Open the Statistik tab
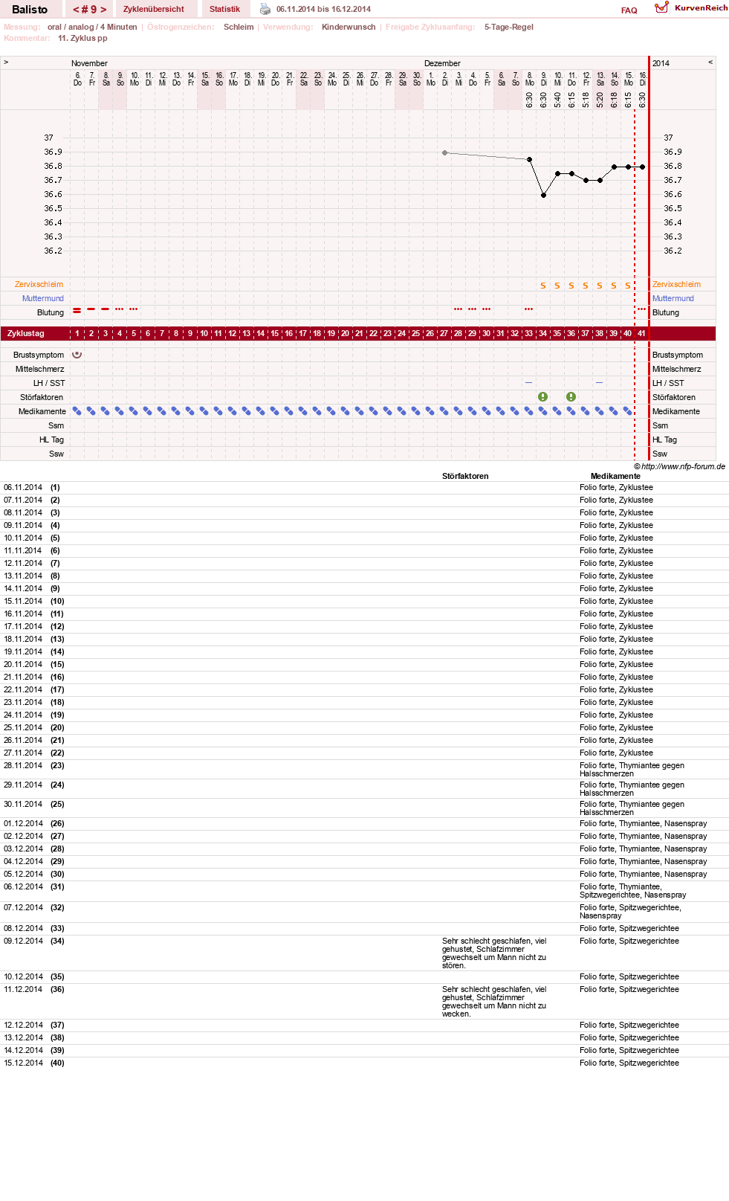 pyautogui.click(x=224, y=9)
